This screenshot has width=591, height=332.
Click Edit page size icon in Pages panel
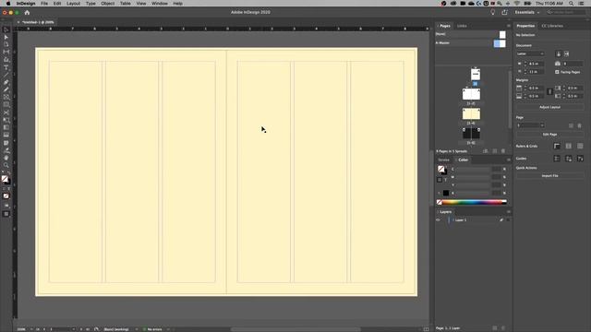coord(486,151)
